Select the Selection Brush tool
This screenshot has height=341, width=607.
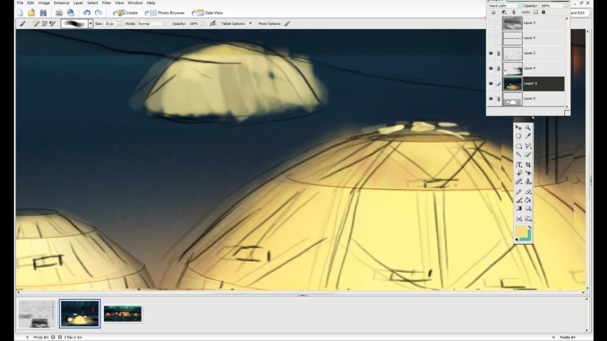click(528, 154)
